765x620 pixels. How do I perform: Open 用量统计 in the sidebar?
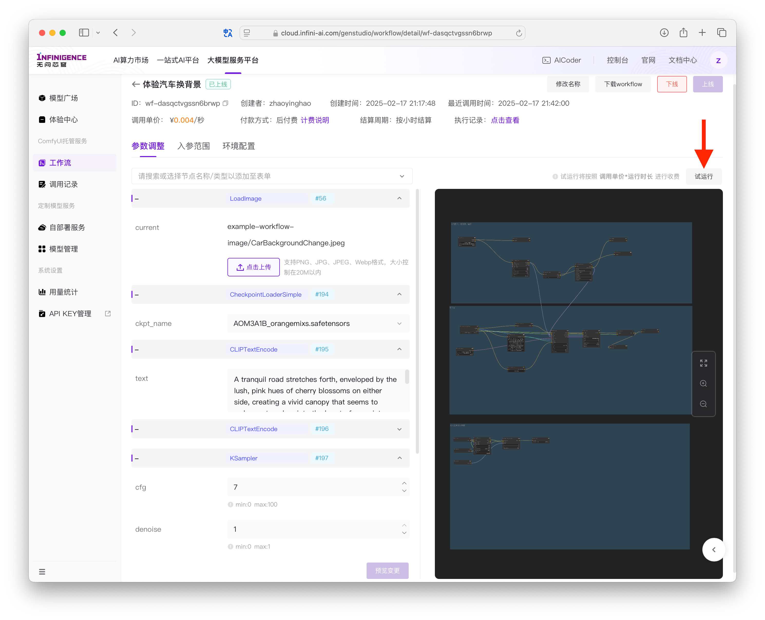pyautogui.click(x=75, y=292)
